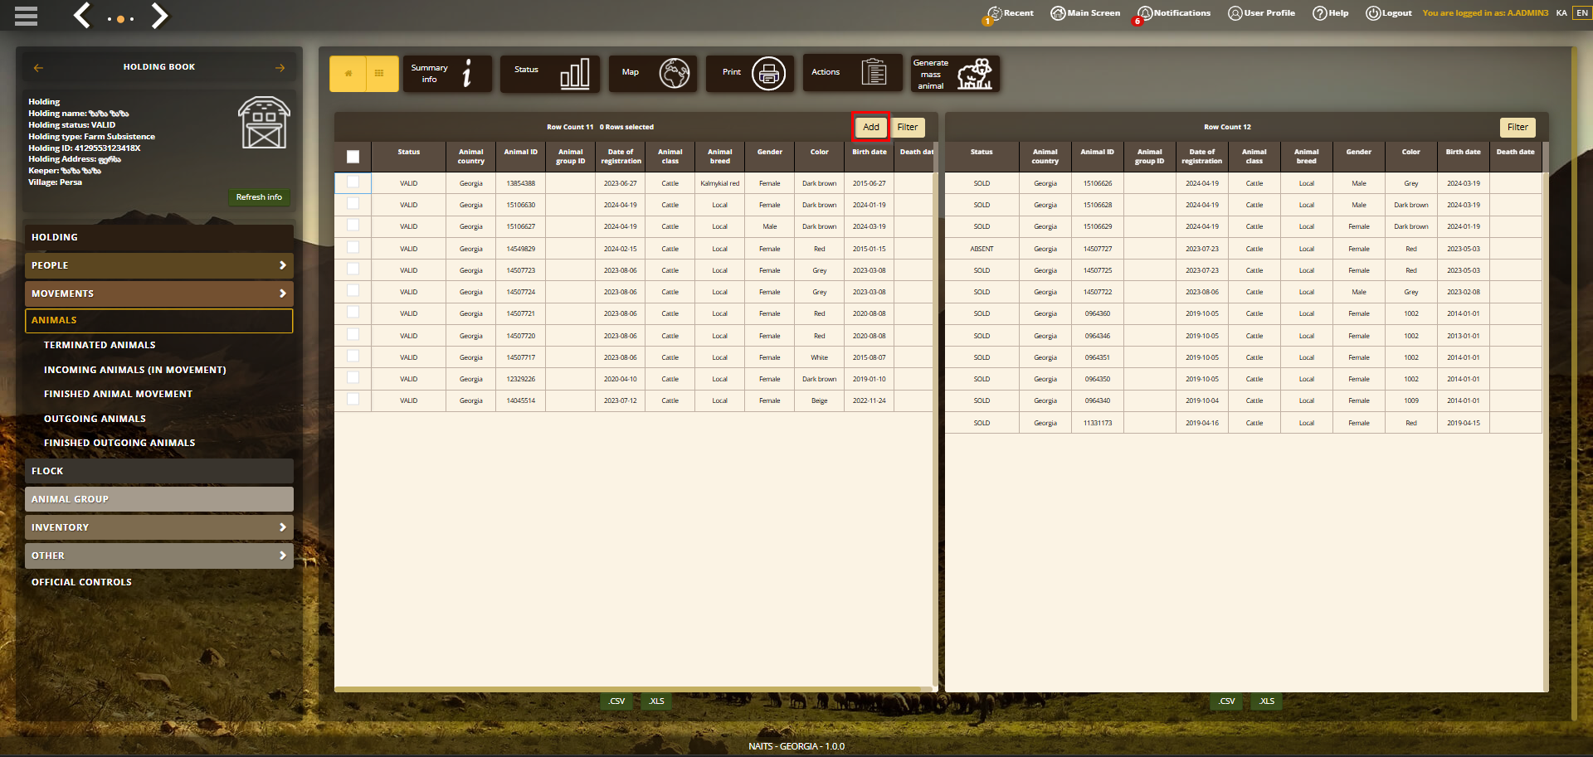Click the Refresh info button
Viewport: 1593px width, 757px height.
(x=259, y=197)
